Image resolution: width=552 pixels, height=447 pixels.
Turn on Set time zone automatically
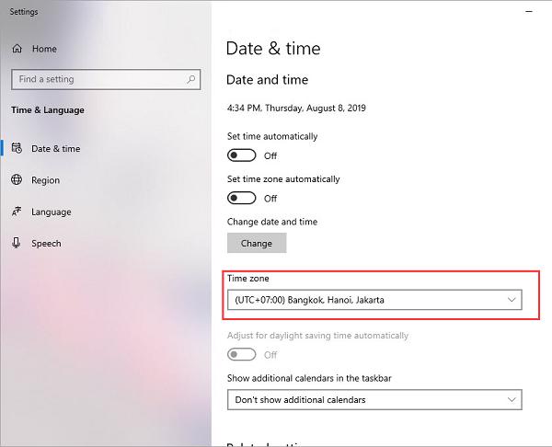coord(242,198)
